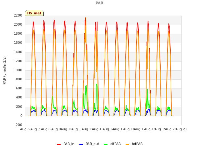This screenshot has width=200, height=150.
Task: Click the Aug 6 x-axis label
Action: coord(25,129)
